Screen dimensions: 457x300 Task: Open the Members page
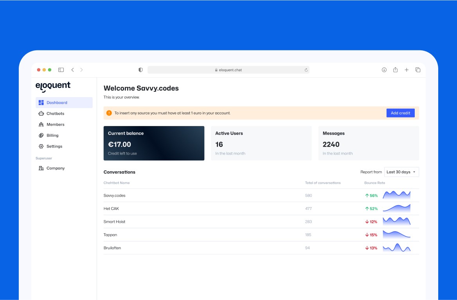[x=64, y=124]
